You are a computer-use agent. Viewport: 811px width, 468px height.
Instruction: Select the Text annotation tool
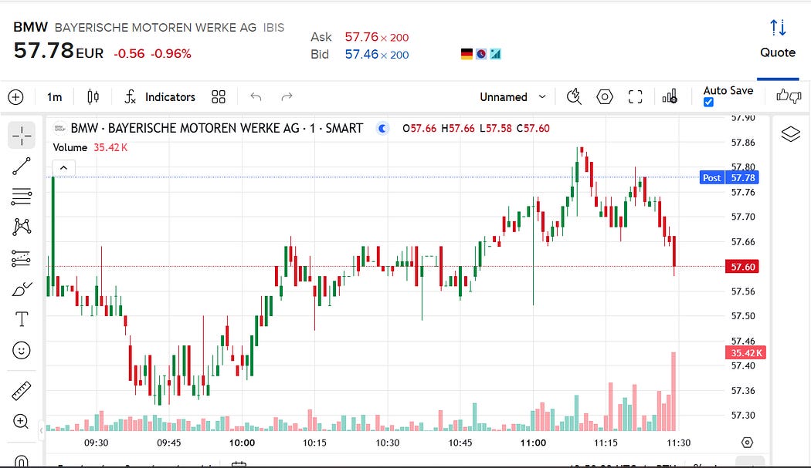[x=22, y=319]
